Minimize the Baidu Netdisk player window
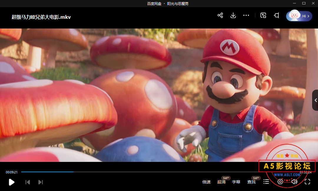The width and height of the screenshot is (318, 191). [294, 3]
